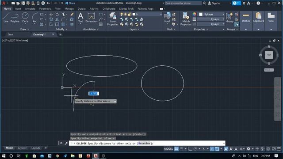Screen dimensions: 283x159
Task: Click the white ByLayer color swatch
Action: pos(200,14)
